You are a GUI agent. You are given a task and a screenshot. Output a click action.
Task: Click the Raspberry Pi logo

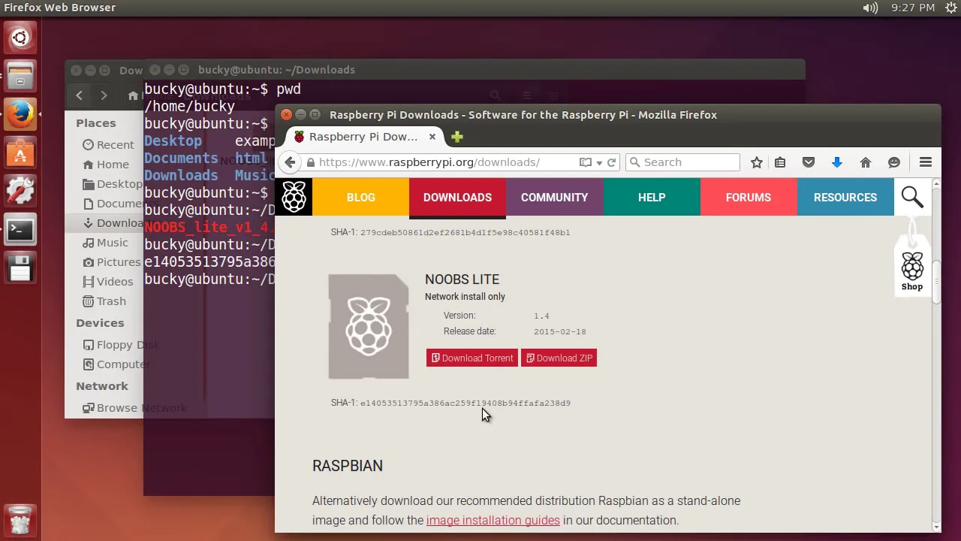(x=294, y=197)
